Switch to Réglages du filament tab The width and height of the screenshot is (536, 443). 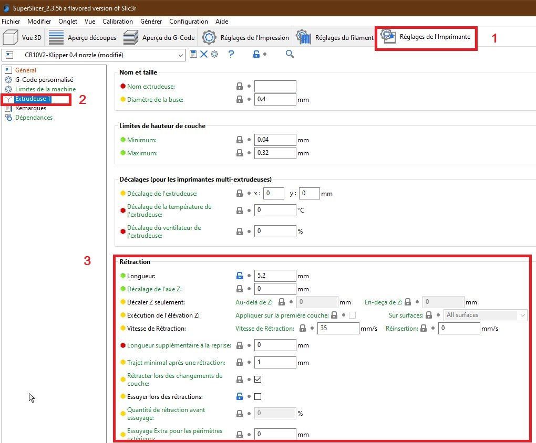[335, 38]
